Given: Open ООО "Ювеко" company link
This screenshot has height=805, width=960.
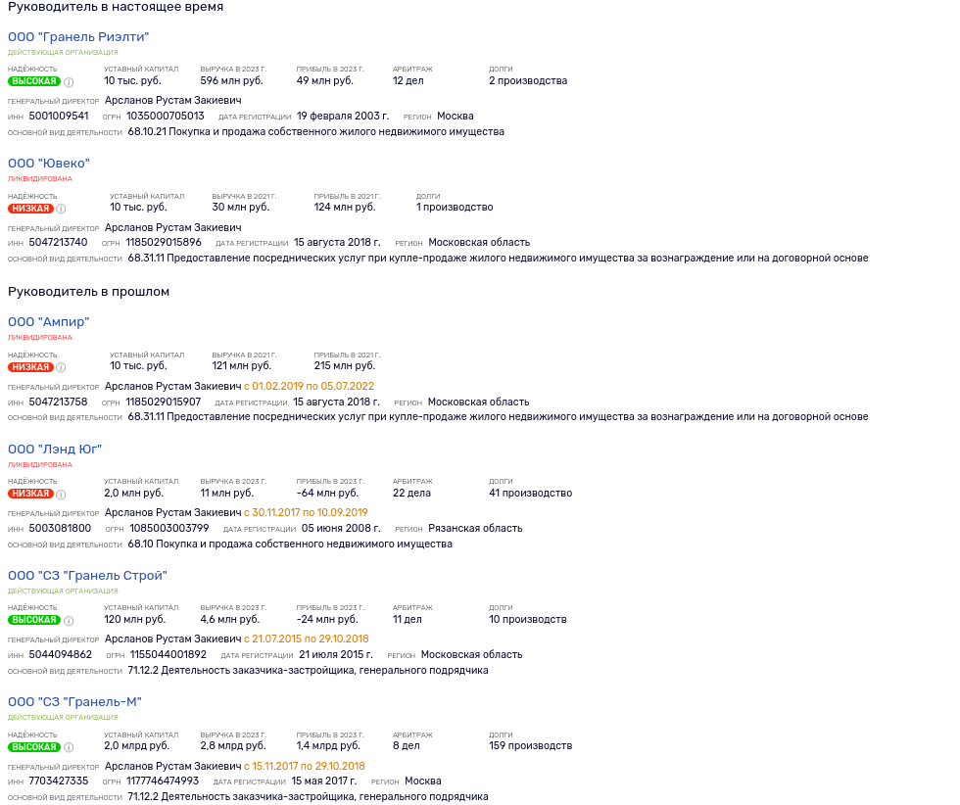Looking at the screenshot, I should pos(49,164).
